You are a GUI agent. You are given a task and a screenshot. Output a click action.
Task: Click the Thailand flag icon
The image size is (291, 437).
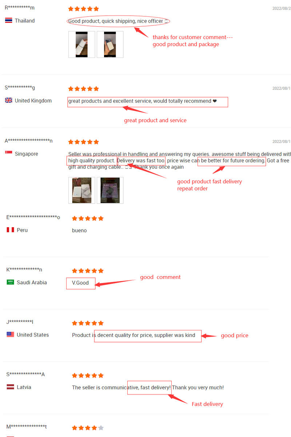[9, 21]
